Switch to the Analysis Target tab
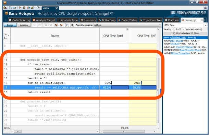This screenshot has width=209, height=135. pos(44,20)
